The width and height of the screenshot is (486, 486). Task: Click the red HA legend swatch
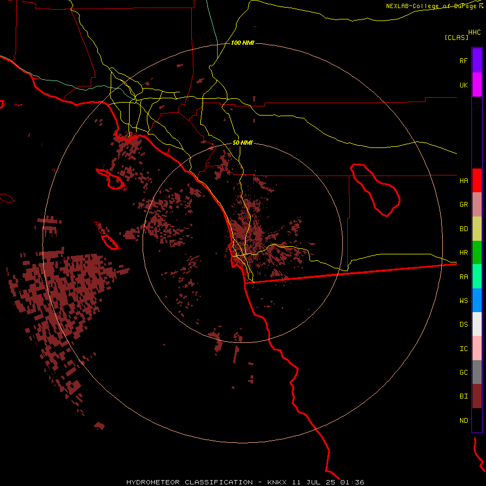(477, 180)
